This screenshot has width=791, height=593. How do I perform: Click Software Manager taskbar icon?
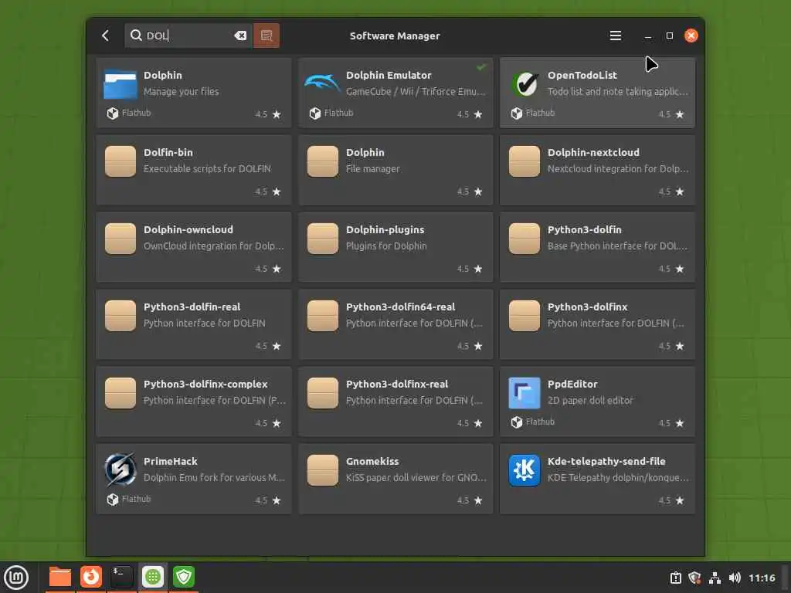click(x=153, y=577)
